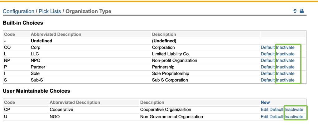
Task: Make NGO the default choice
Action: 276,117
